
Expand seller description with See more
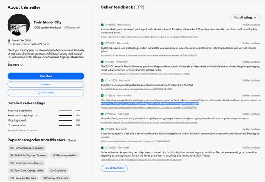point(15,65)
